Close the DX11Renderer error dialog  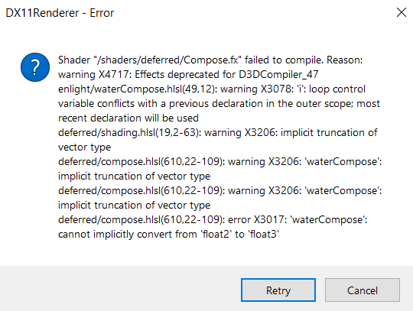coord(402,12)
